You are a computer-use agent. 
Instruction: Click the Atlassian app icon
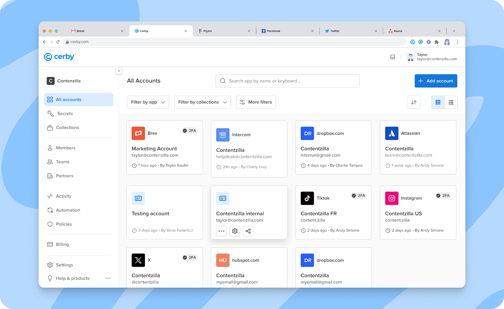(x=392, y=133)
